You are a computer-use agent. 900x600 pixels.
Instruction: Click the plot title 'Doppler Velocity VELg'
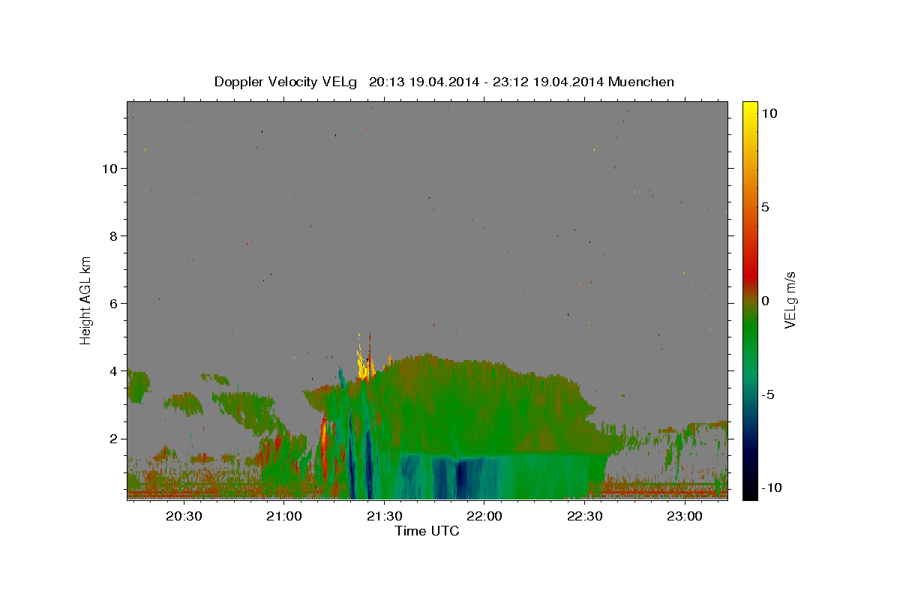click(x=287, y=82)
